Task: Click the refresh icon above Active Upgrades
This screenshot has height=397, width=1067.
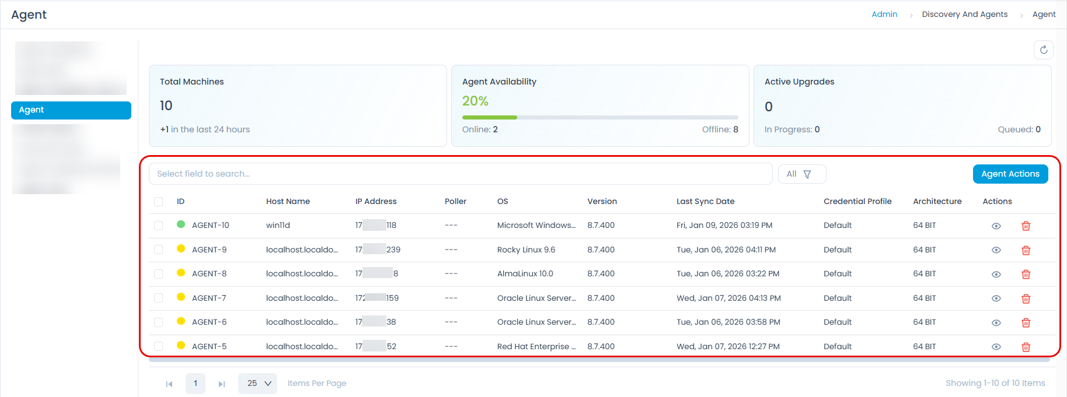Action: pyautogui.click(x=1043, y=50)
